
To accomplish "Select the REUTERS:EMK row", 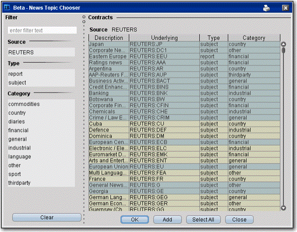I will tap(184, 154).
